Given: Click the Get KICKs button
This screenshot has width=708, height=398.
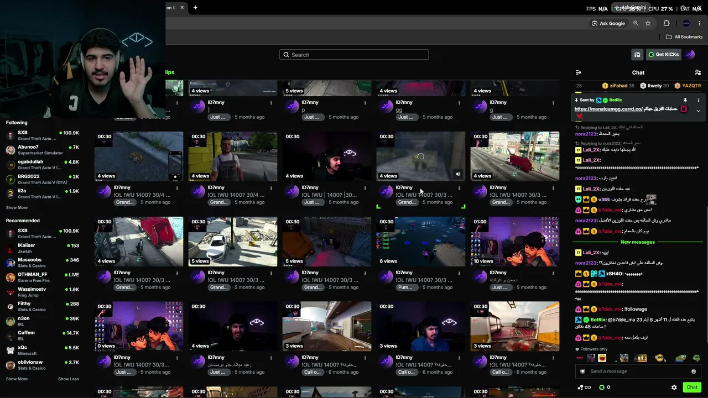Looking at the screenshot, I should coord(663,55).
